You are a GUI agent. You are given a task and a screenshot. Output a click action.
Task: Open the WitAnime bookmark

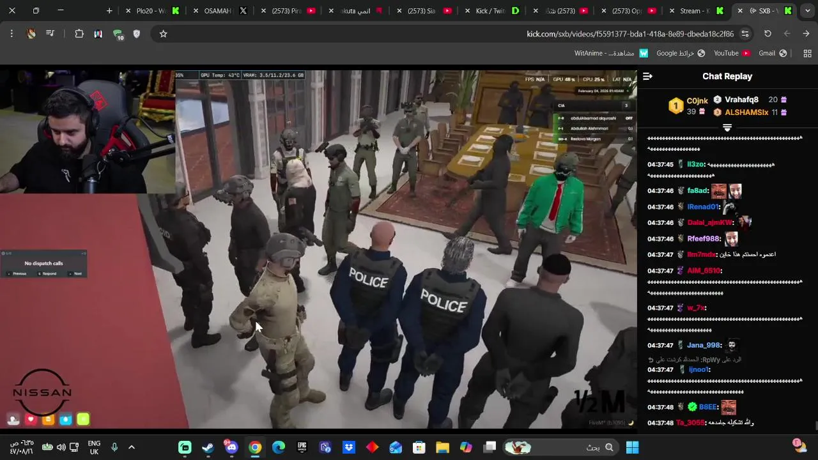(612, 53)
